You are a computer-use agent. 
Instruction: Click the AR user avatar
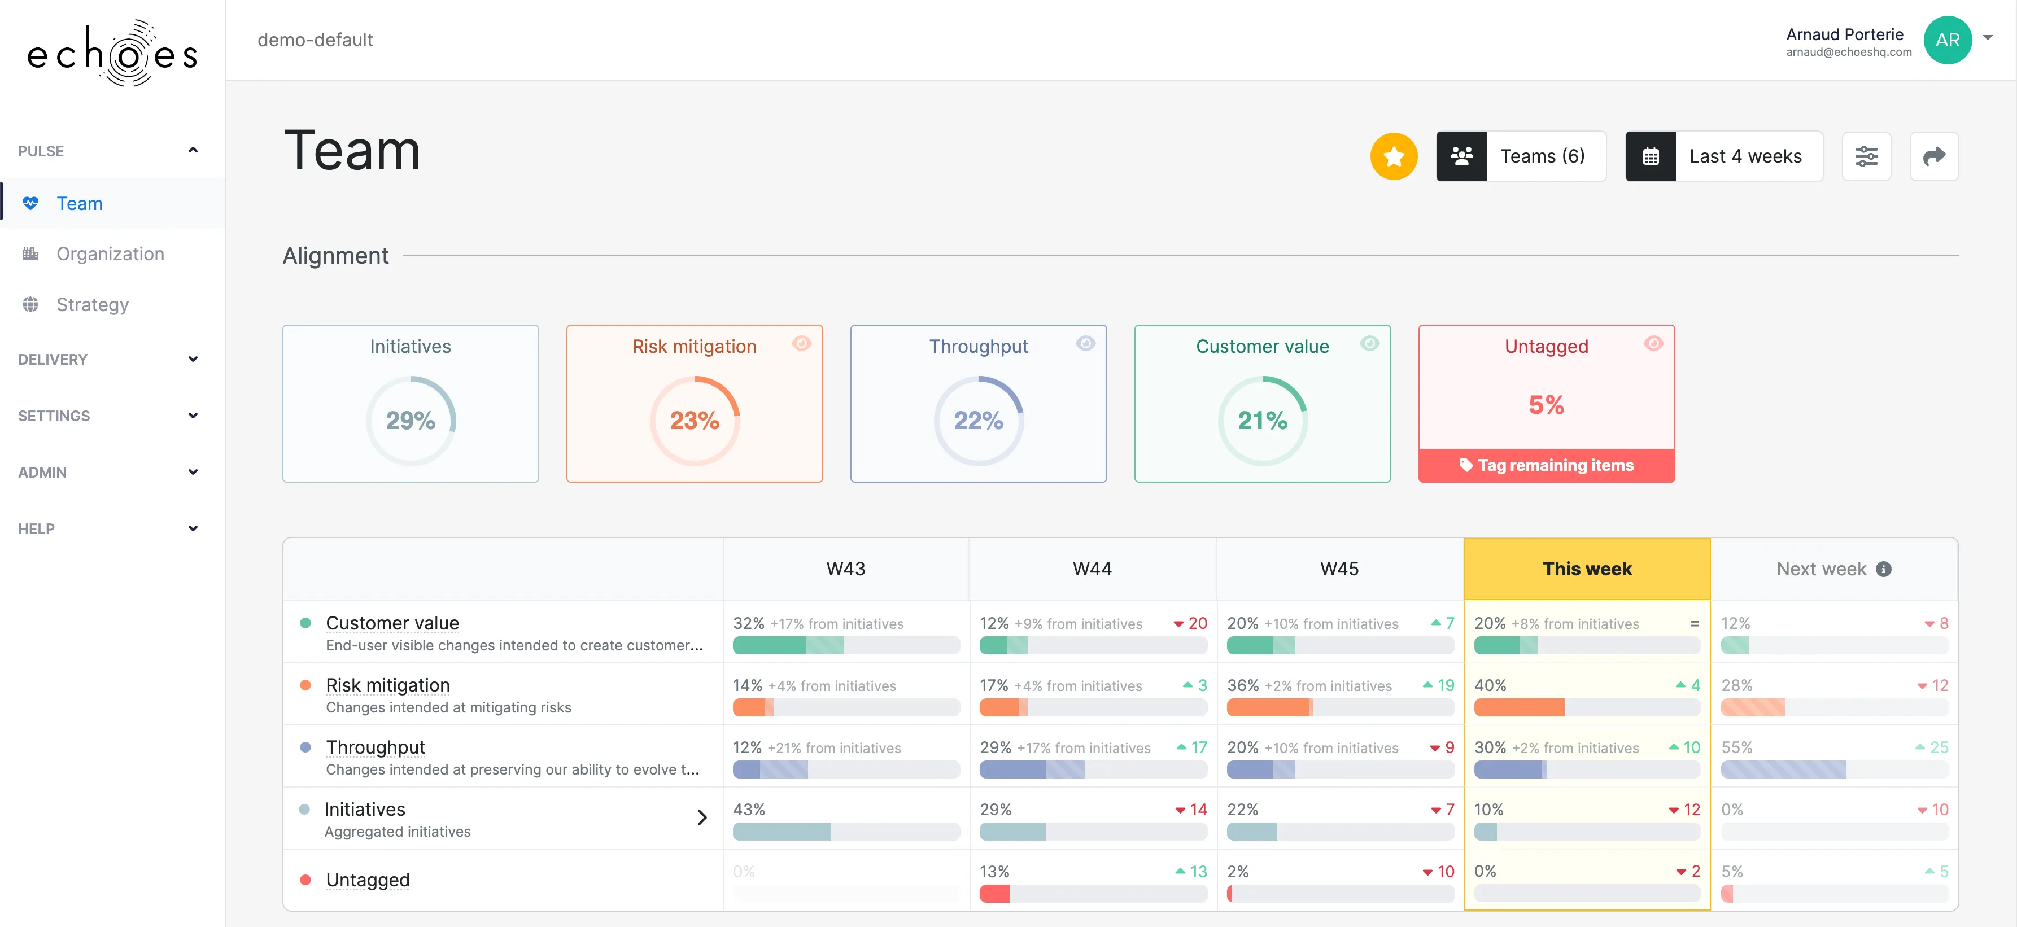(x=1948, y=40)
